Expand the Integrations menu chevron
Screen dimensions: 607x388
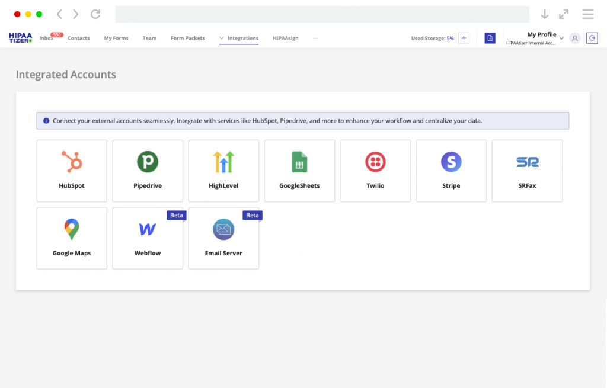[222, 38]
